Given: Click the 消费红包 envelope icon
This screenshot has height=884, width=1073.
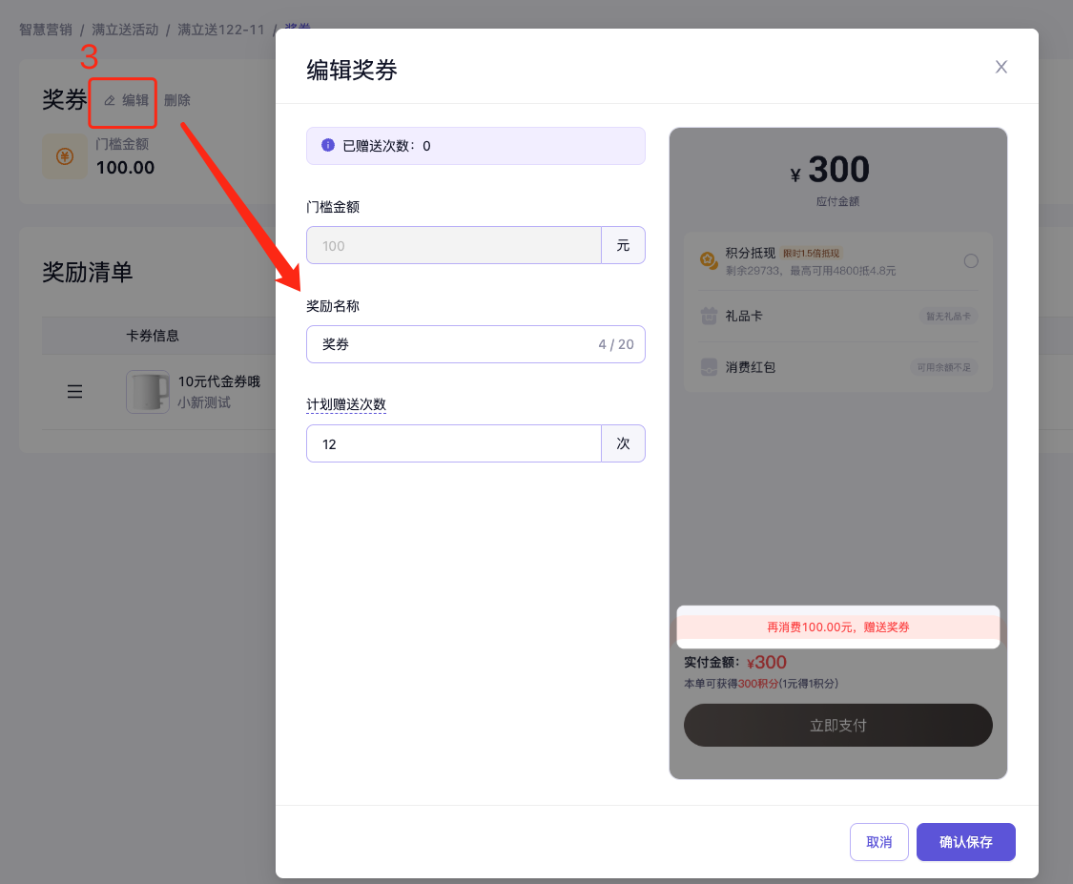Looking at the screenshot, I should tap(709, 367).
